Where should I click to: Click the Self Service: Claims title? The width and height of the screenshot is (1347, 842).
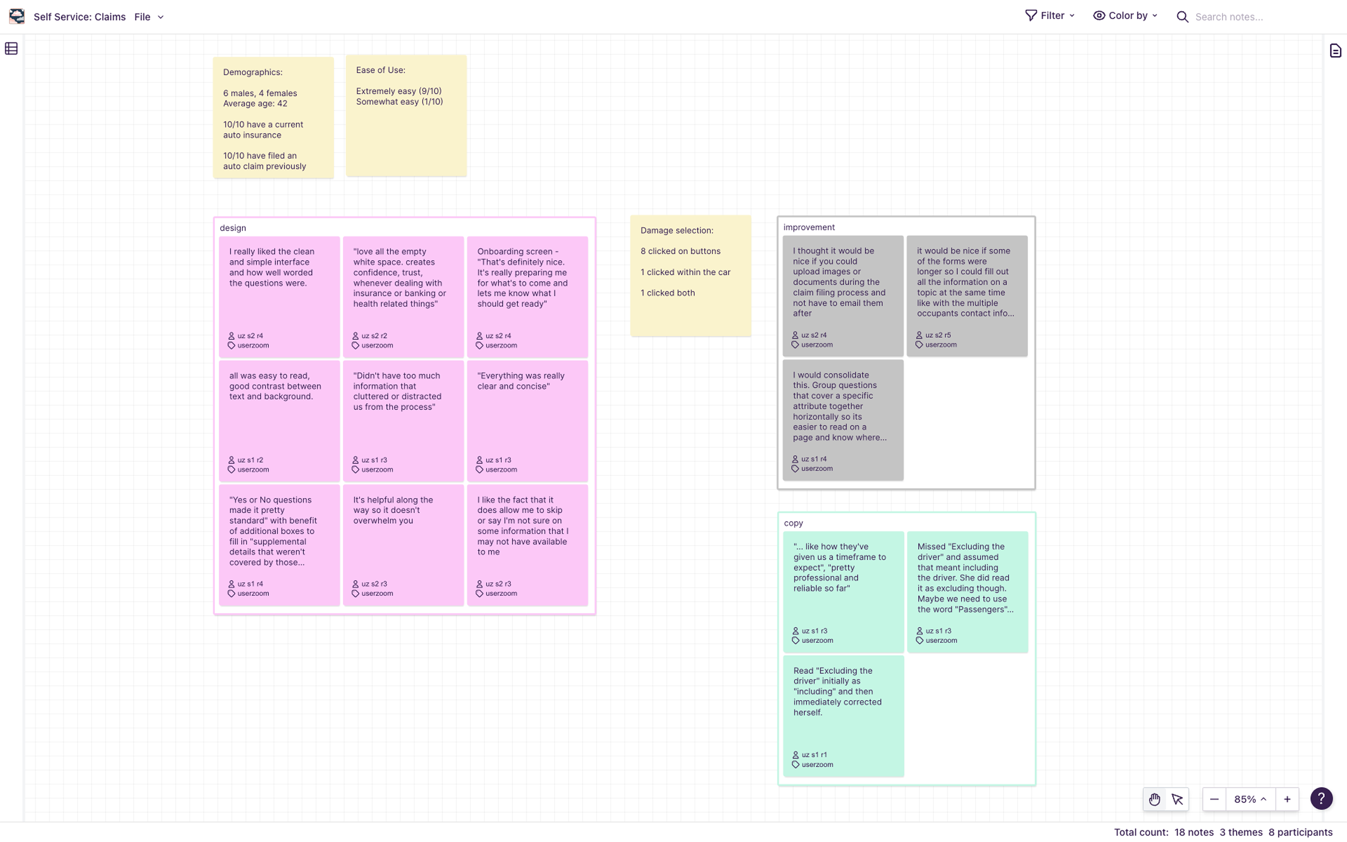[80, 17]
